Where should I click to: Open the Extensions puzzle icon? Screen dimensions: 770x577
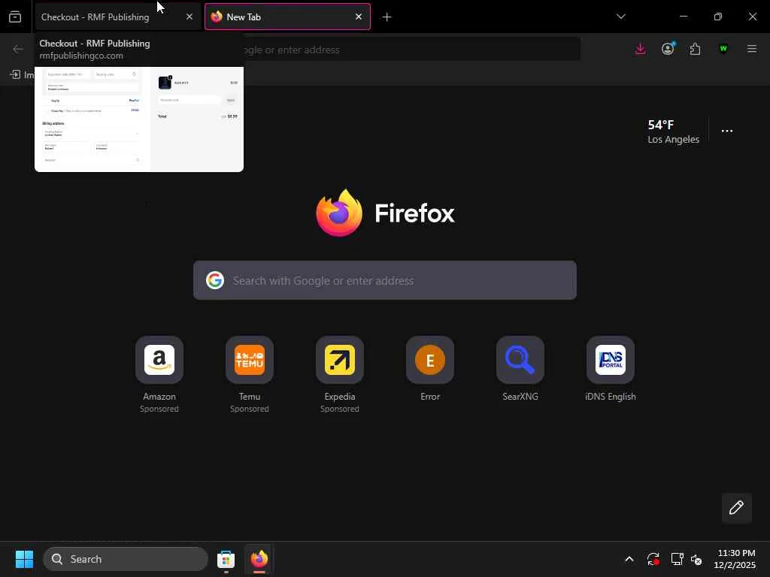pyautogui.click(x=695, y=49)
